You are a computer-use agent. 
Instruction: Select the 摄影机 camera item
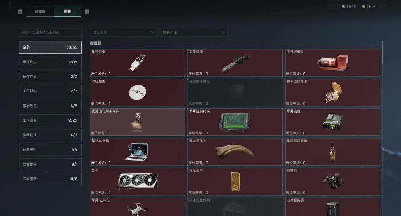332,182
